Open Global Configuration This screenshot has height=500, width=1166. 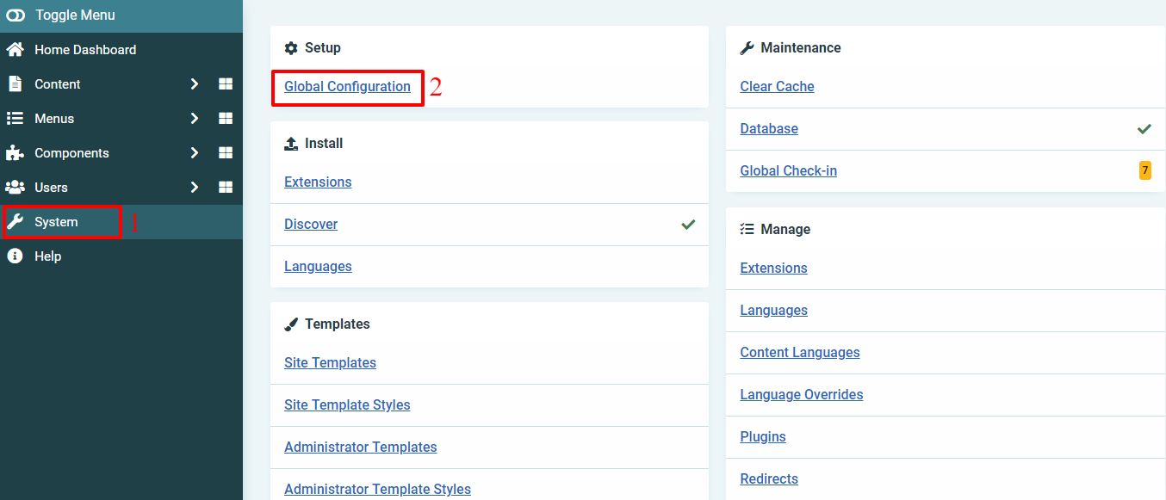coord(347,87)
